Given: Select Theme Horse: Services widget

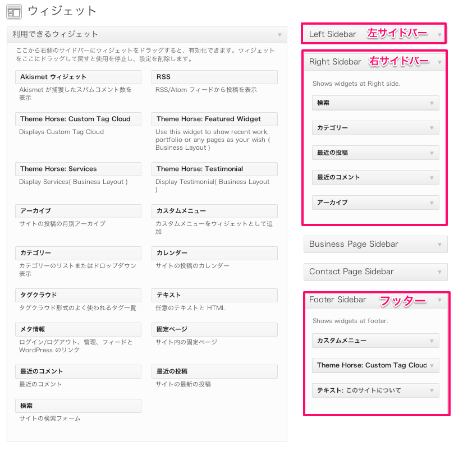Looking at the screenshot, I should 78,169.
